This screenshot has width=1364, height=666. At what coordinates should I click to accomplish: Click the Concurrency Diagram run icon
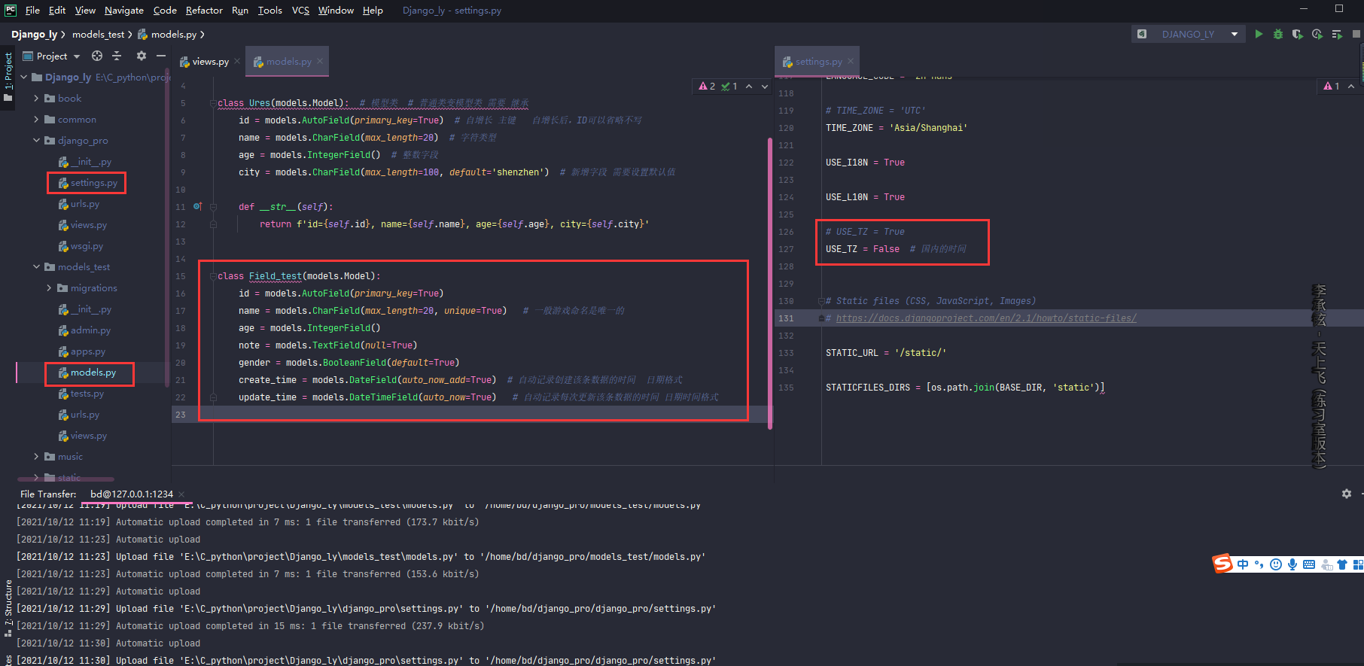coord(1337,34)
